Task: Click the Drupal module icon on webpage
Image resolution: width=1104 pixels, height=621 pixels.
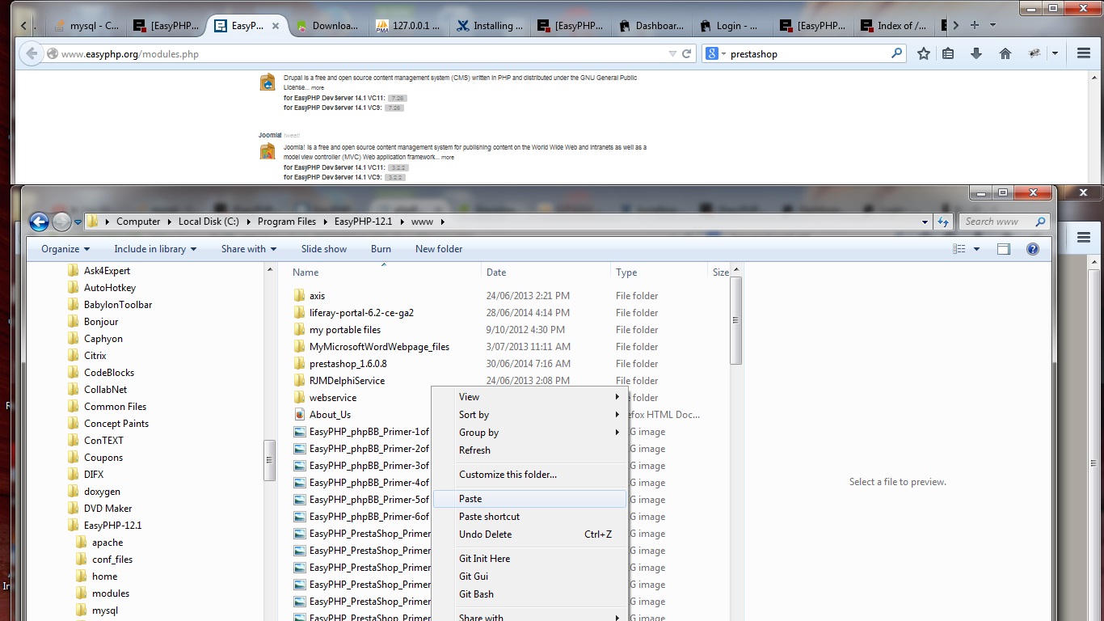Action: (x=268, y=82)
